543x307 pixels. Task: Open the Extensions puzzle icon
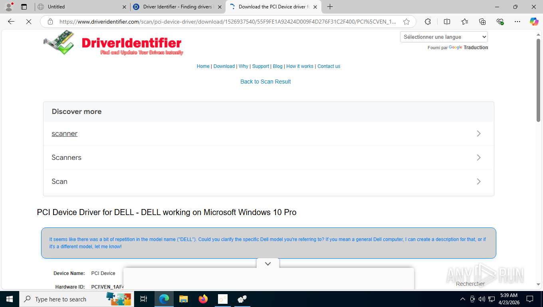[428, 22]
